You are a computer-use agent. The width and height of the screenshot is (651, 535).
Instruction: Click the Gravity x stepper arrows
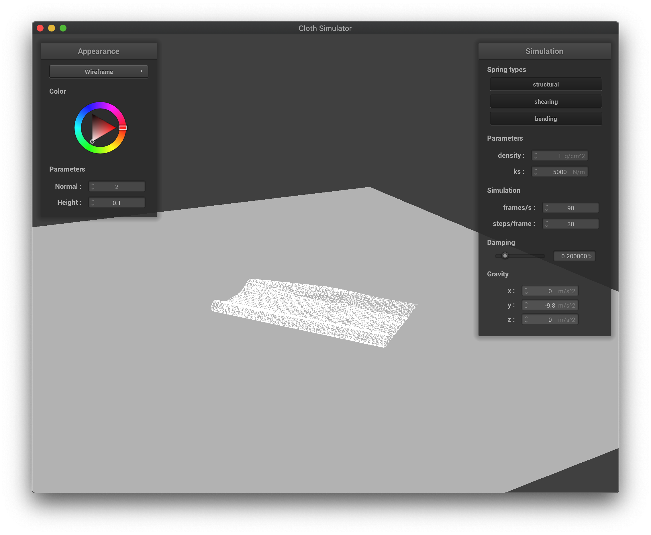[526, 291]
